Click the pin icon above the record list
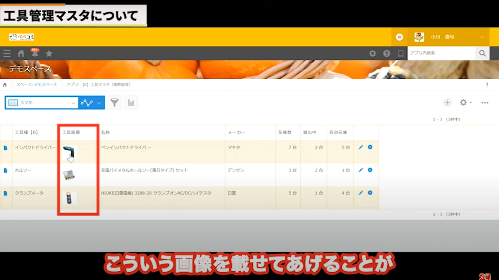This screenshot has height=280, width=499. [487, 85]
